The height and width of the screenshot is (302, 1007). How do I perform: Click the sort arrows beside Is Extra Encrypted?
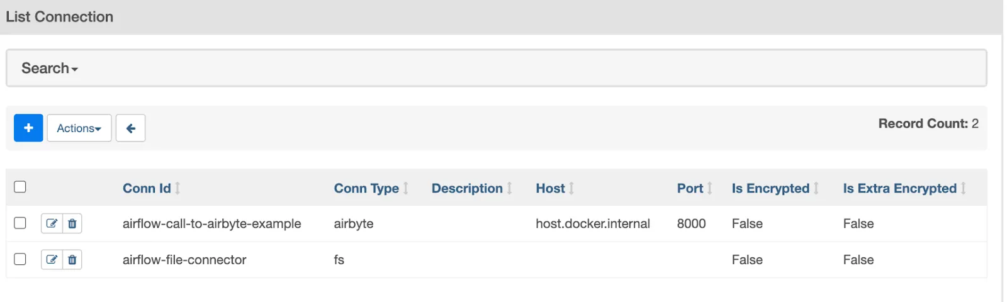pos(964,188)
